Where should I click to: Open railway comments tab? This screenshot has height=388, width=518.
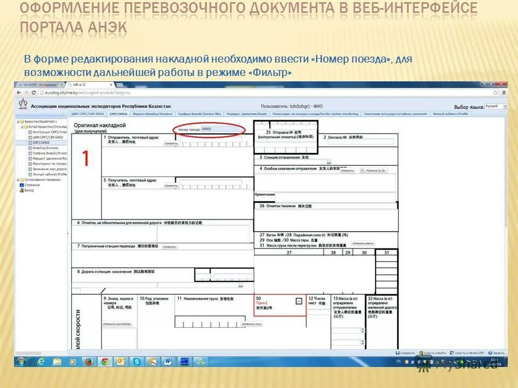coord(396,114)
